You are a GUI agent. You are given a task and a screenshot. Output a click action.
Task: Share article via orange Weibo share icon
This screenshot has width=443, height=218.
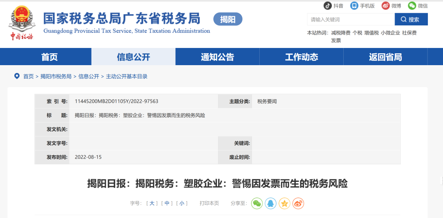coord(298,203)
